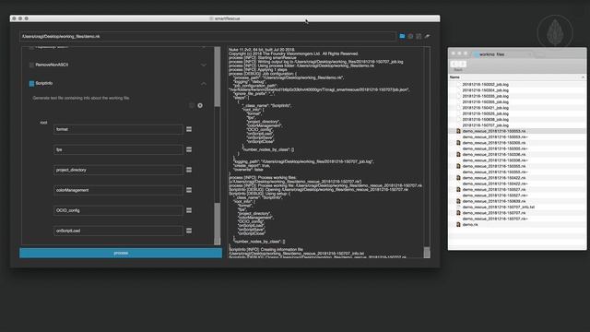Toggle the Name column sort arrow in Finder

point(583,77)
